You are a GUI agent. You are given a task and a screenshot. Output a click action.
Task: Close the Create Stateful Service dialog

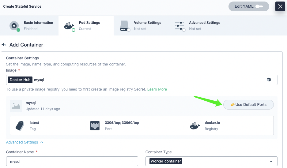(x=280, y=6)
